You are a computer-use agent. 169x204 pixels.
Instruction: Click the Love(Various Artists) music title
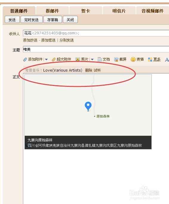[x=63, y=70]
